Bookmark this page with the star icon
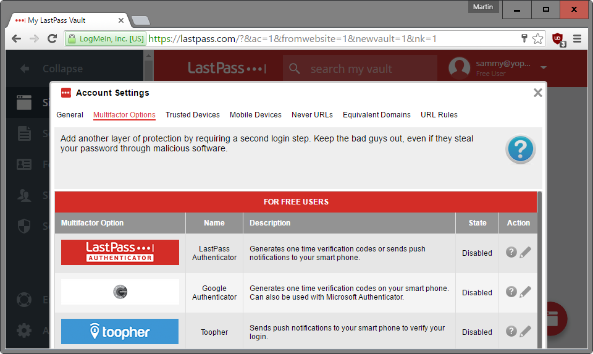The width and height of the screenshot is (593, 354). point(537,38)
